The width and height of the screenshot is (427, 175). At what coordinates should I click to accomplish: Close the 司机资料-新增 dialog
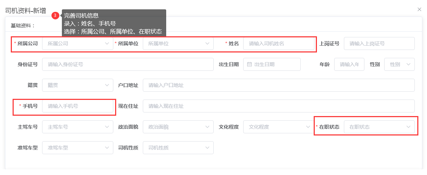tap(419, 10)
